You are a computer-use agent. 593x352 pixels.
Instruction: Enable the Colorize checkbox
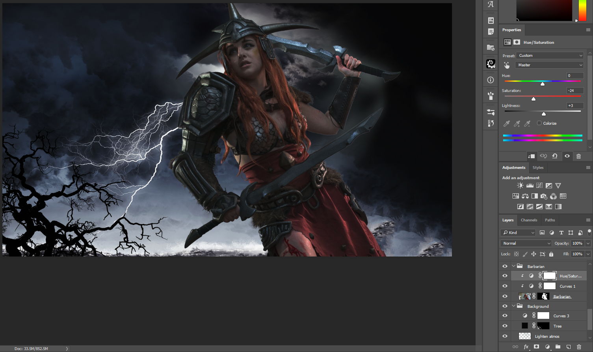coord(539,123)
